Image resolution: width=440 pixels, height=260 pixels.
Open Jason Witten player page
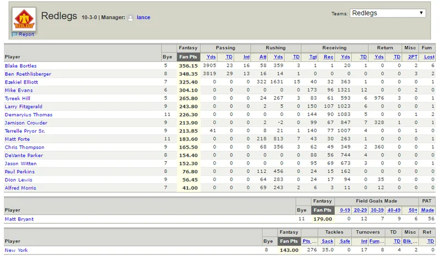click(x=20, y=163)
